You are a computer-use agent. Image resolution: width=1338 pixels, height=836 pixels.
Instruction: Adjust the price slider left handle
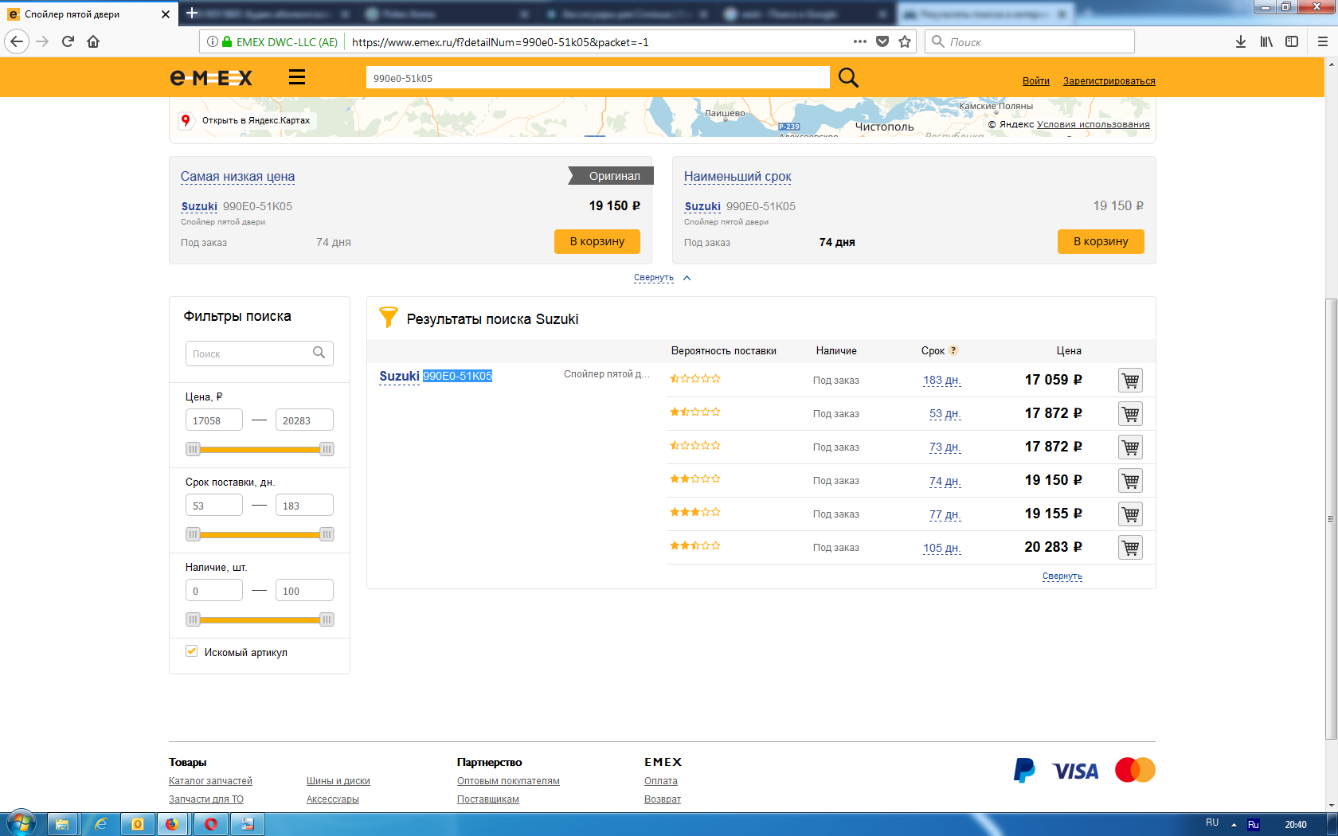pyautogui.click(x=193, y=449)
